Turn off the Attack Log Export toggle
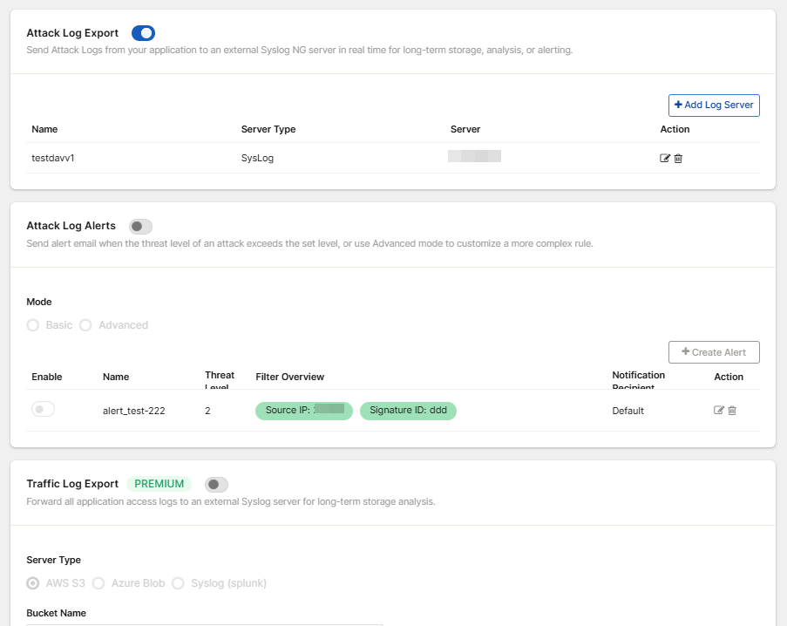 click(x=143, y=33)
